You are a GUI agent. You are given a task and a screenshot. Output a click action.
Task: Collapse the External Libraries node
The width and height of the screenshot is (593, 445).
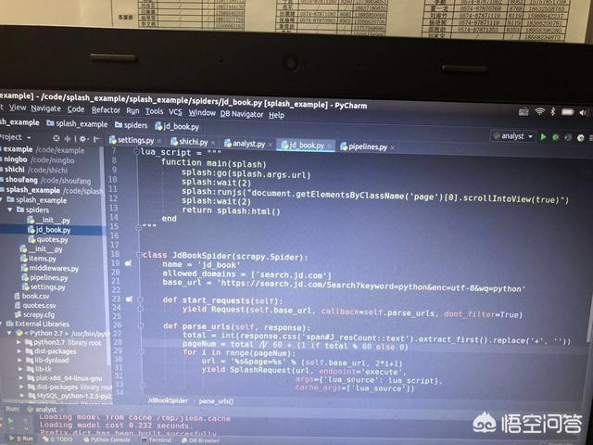2,324
